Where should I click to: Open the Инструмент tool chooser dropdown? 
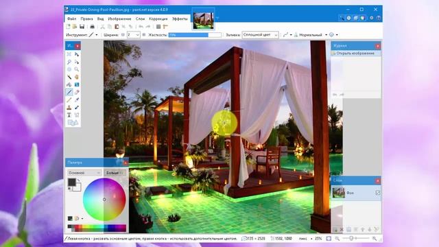click(x=93, y=35)
